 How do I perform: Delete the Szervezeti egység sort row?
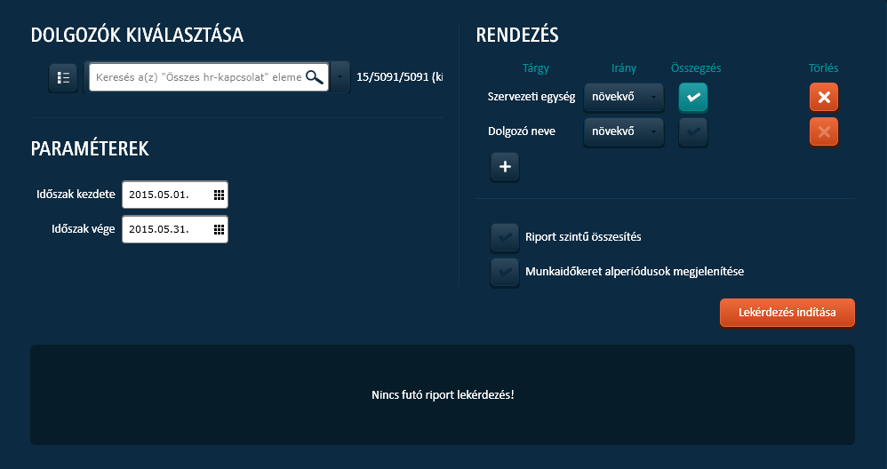coord(824,97)
